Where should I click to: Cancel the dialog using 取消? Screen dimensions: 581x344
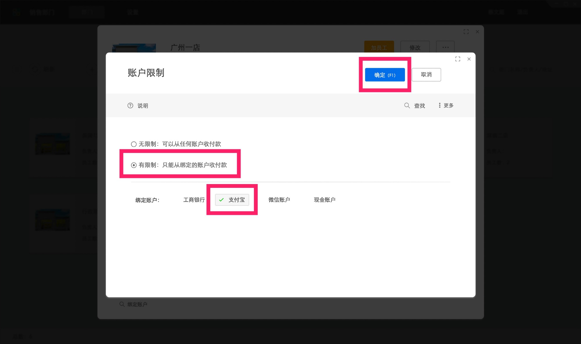pyautogui.click(x=426, y=75)
